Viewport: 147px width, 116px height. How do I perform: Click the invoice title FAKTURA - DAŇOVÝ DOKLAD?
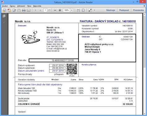pos(108,21)
